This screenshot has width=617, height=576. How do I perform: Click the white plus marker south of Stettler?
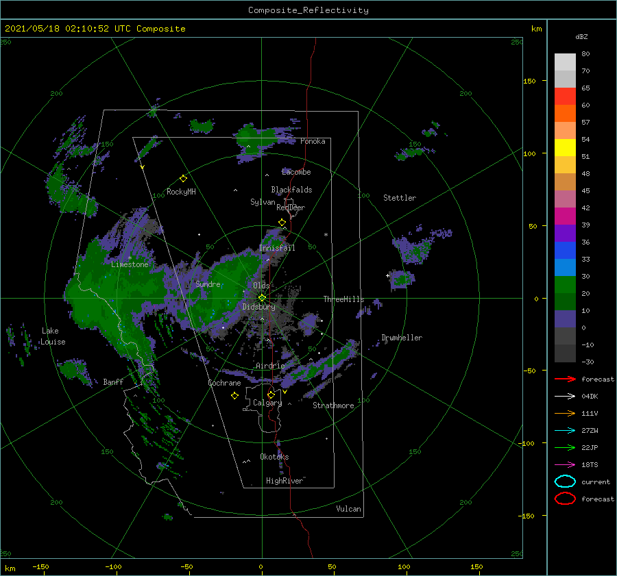[x=387, y=275]
